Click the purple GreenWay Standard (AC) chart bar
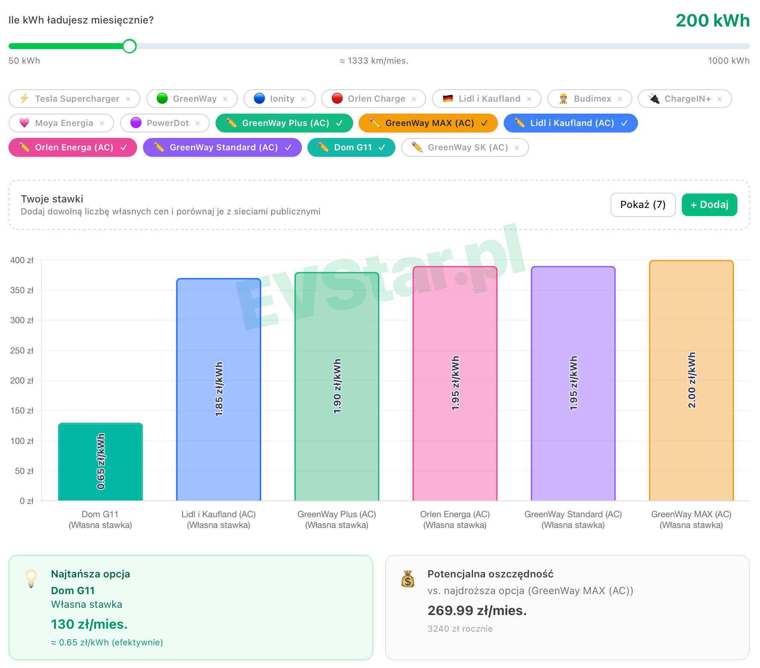The width and height of the screenshot is (760, 668). click(x=573, y=384)
